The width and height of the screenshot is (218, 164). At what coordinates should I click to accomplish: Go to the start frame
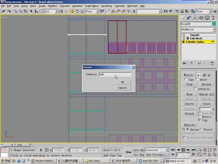173,150
